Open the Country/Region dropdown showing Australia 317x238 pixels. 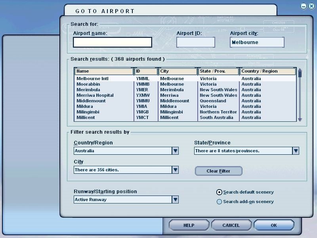(x=175, y=151)
